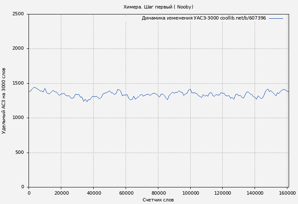Click the 20000 tick on the x-axis
Viewport: 298px width, 204px height.
click(61, 193)
